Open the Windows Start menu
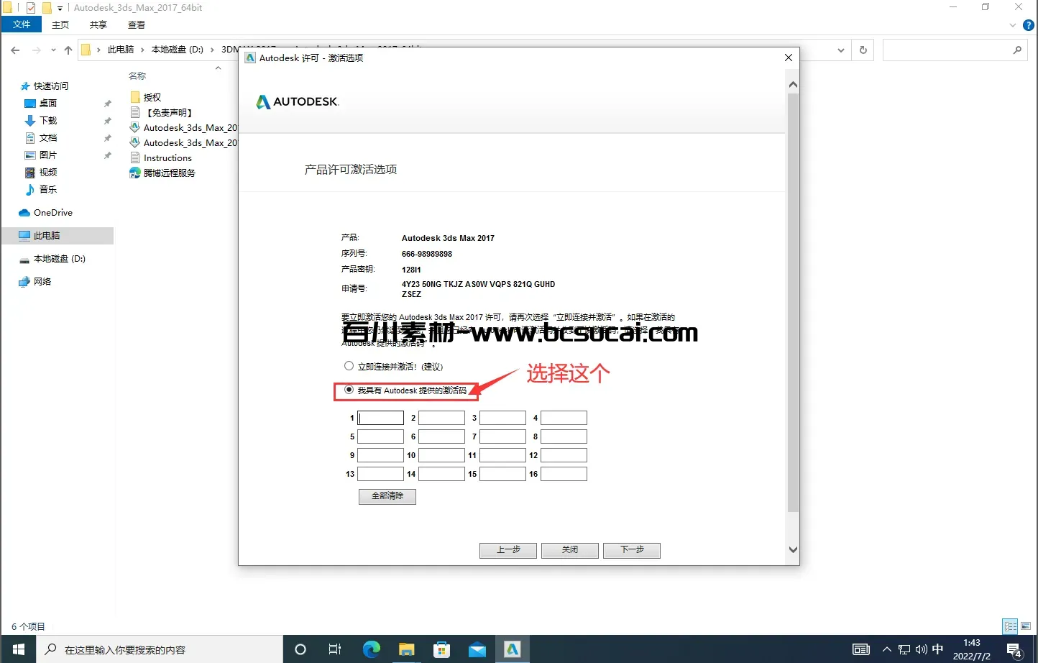Viewport: 1038px width, 663px height. (19, 649)
